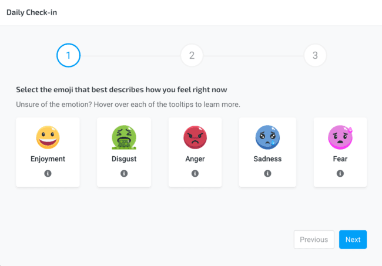
Task: Click the Fear label text
Action: point(340,159)
